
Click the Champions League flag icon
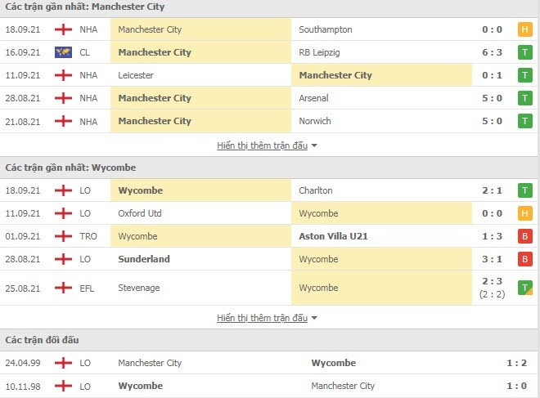point(63,52)
